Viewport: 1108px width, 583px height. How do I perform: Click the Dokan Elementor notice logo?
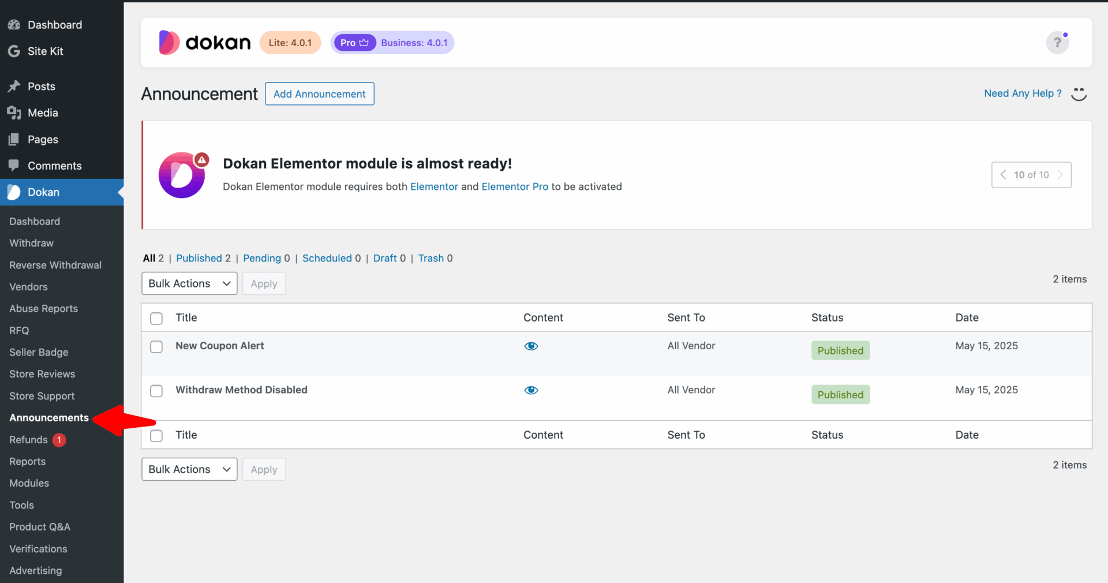(183, 175)
